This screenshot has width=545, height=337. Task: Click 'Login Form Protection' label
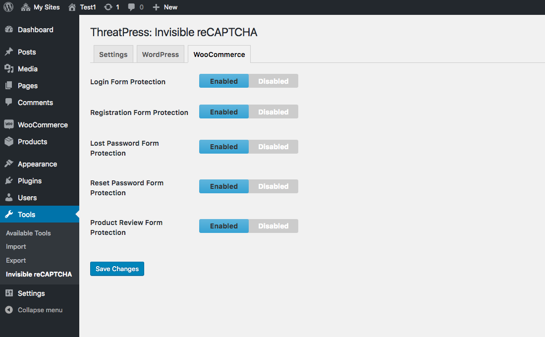pyautogui.click(x=128, y=82)
